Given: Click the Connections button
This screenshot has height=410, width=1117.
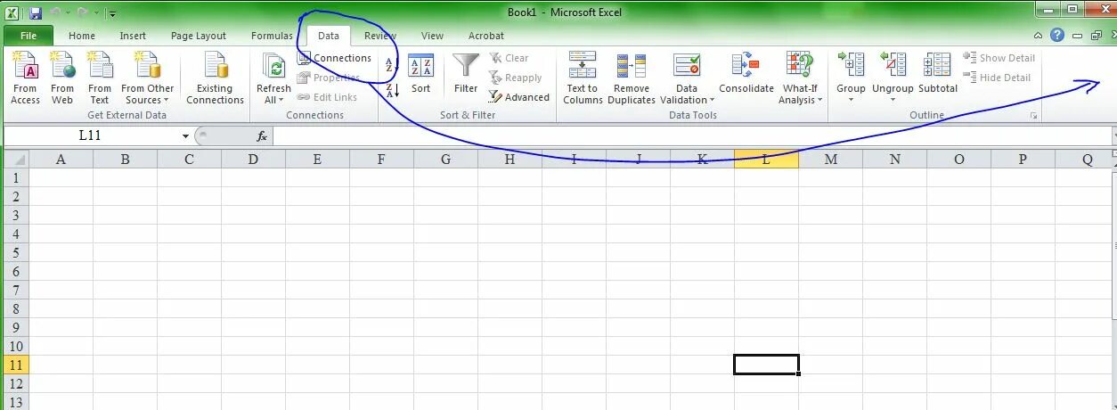Looking at the screenshot, I should click(x=335, y=58).
